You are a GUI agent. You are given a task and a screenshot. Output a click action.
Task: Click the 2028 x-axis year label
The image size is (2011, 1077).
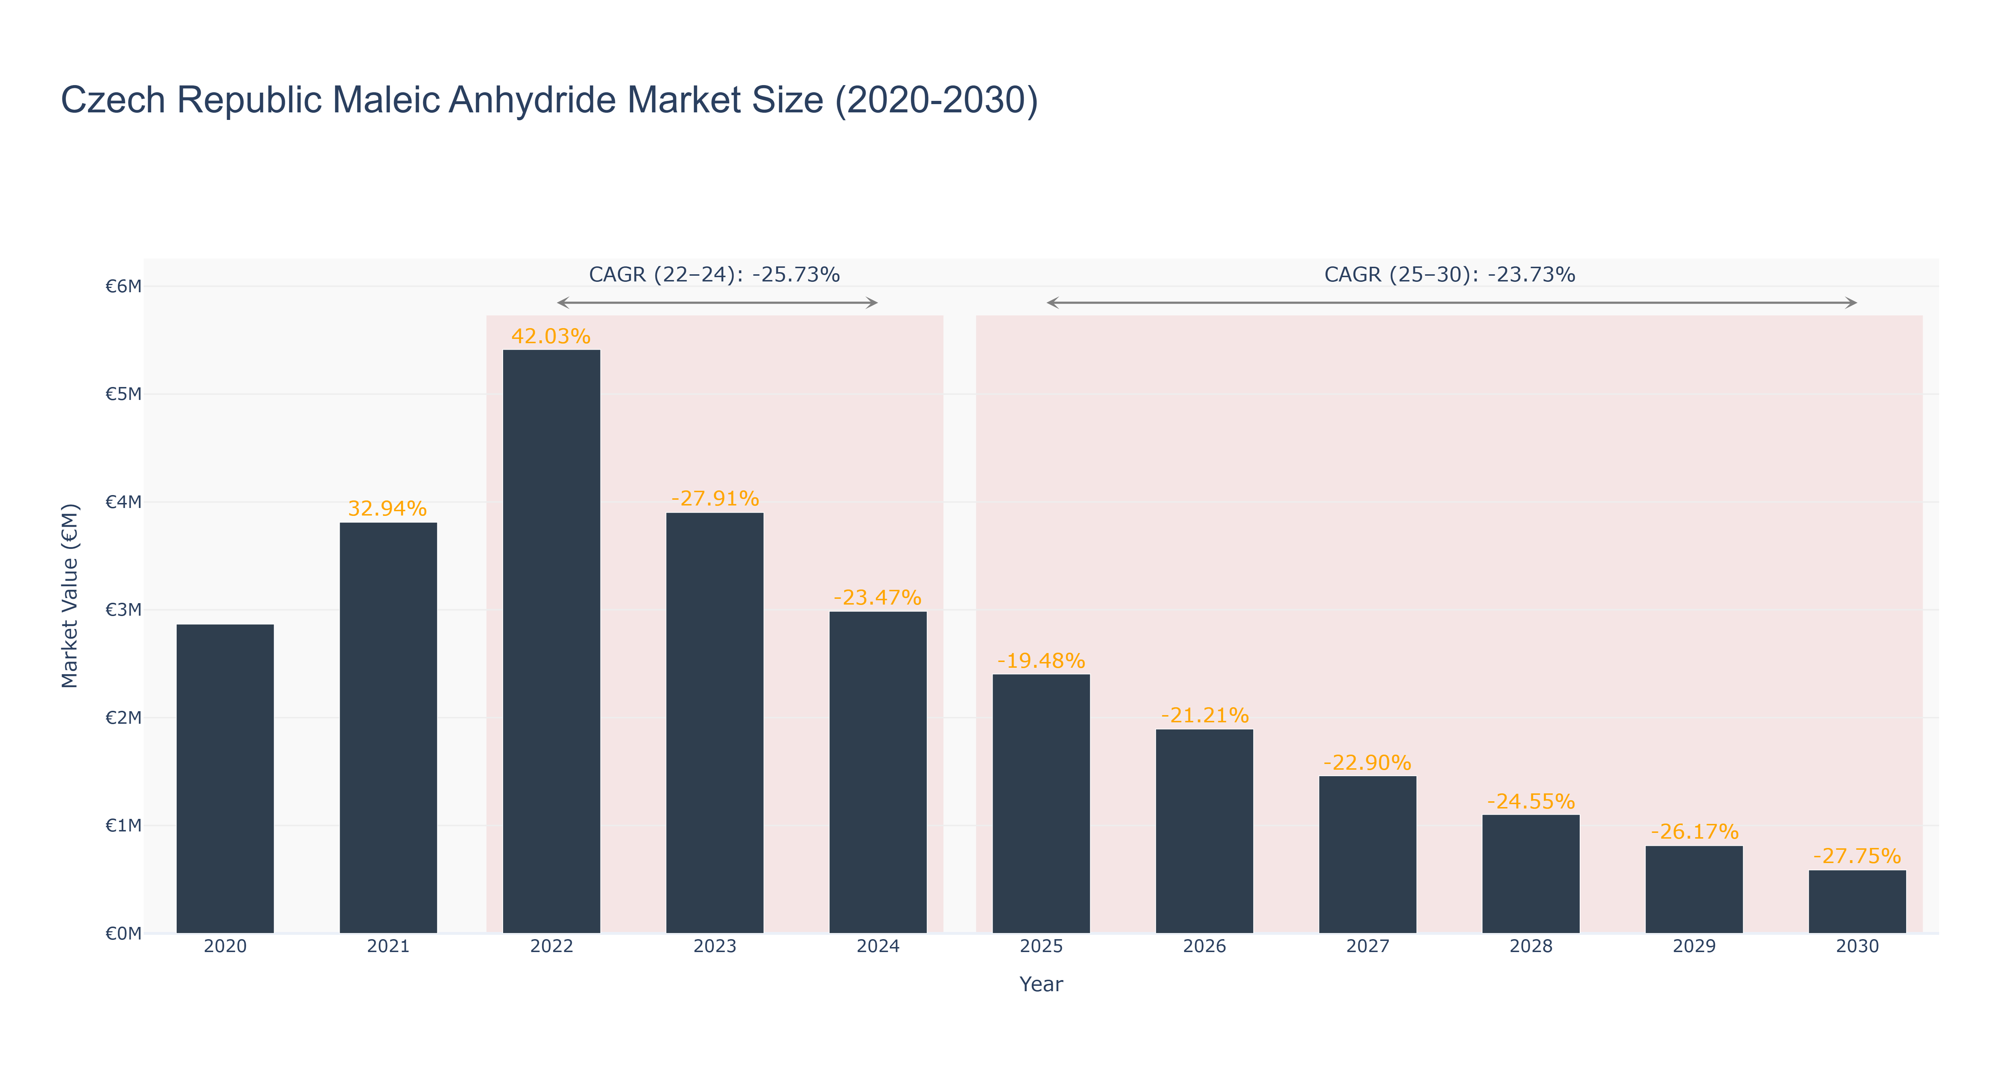pyautogui.click(x=1530, y=947)
